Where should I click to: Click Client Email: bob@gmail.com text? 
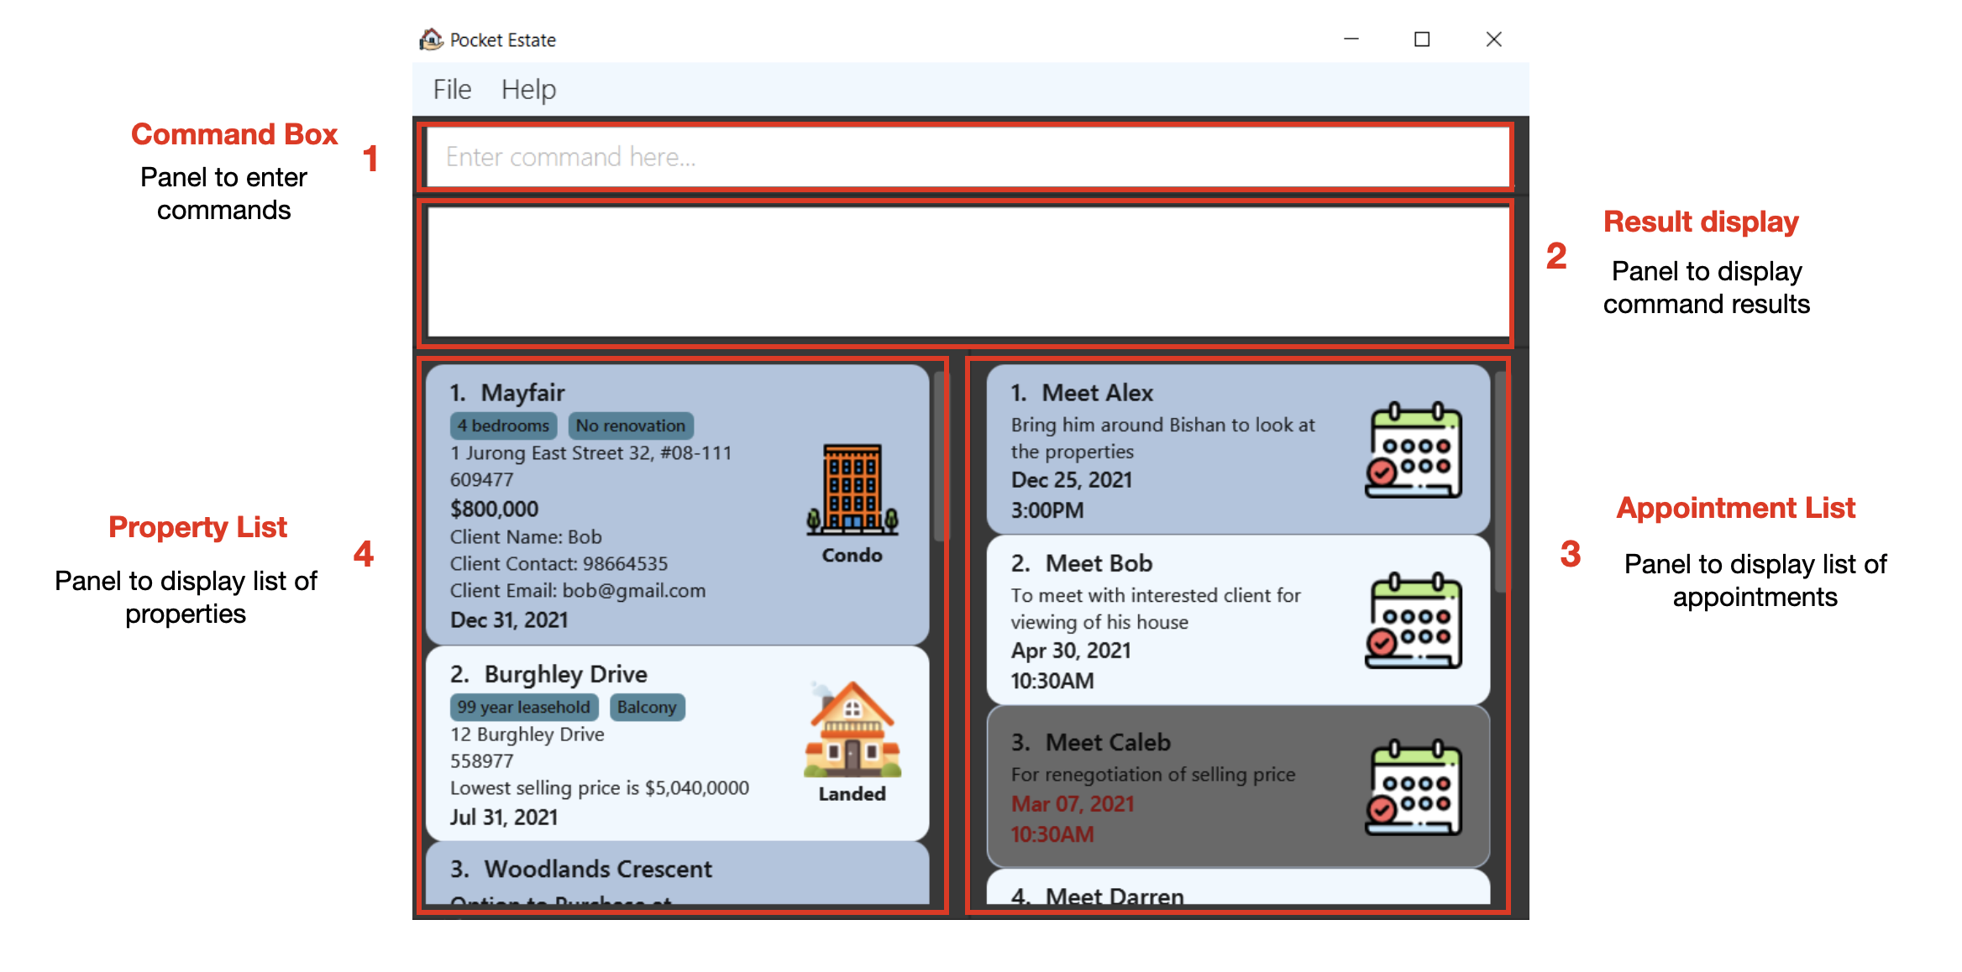pyautogui.click(x=578, y=590)
